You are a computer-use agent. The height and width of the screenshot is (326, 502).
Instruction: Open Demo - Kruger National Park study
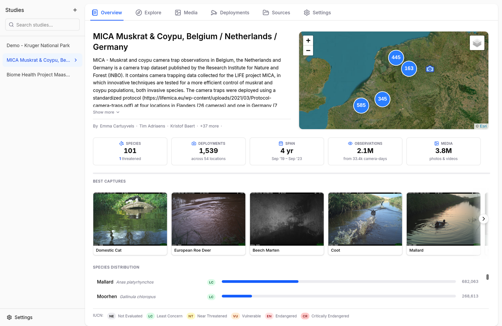point(42,45)
